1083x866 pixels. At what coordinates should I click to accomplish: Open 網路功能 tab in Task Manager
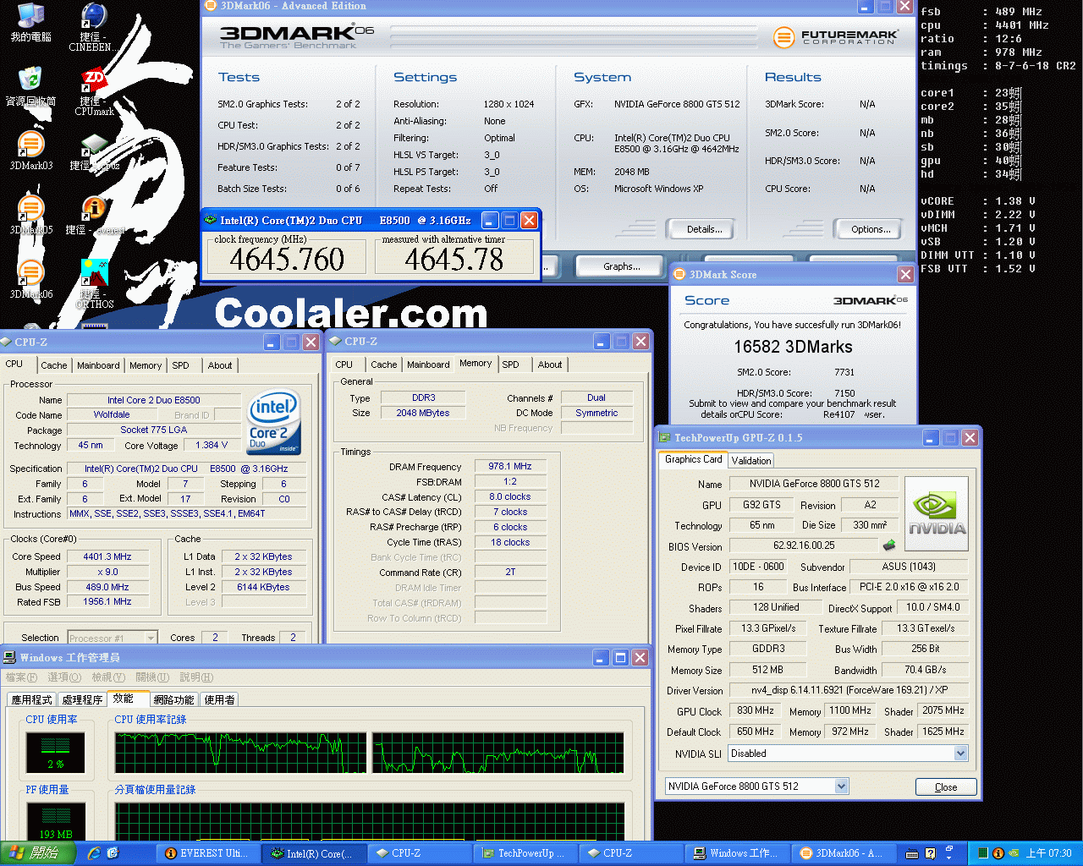coord(174,699)
